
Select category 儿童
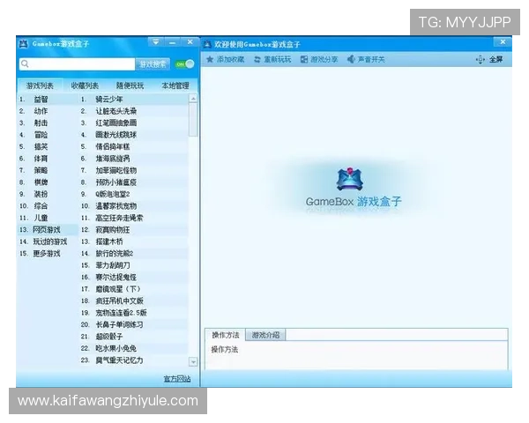tap(48, 218)
